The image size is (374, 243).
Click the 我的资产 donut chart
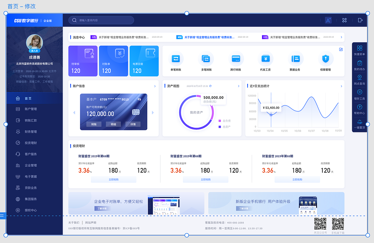pyautogui.click(x=196, y=112)
